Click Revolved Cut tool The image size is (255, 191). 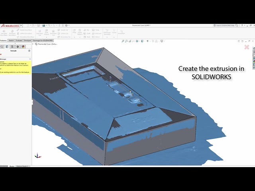pos(53,33)
